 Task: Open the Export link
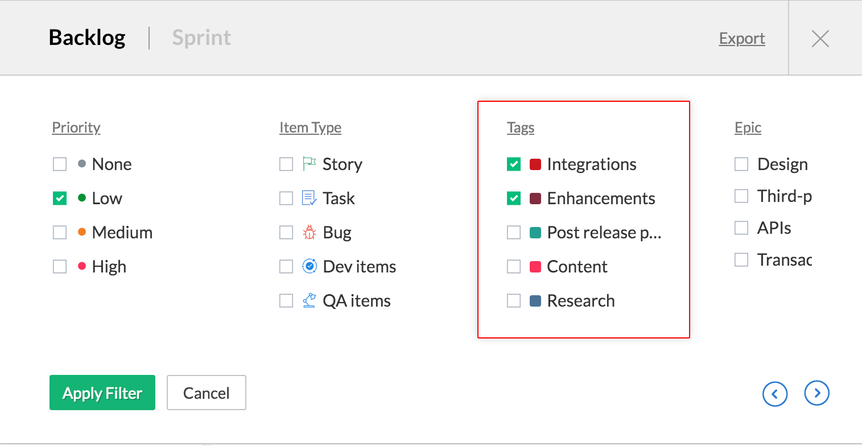742,39
